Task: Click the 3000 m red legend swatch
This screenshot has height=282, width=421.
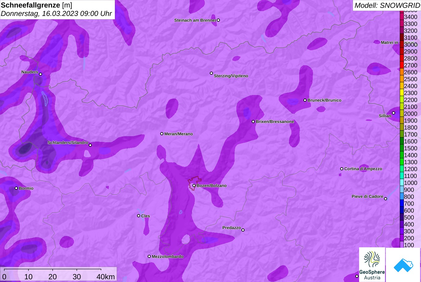Action: click(402, 44)
